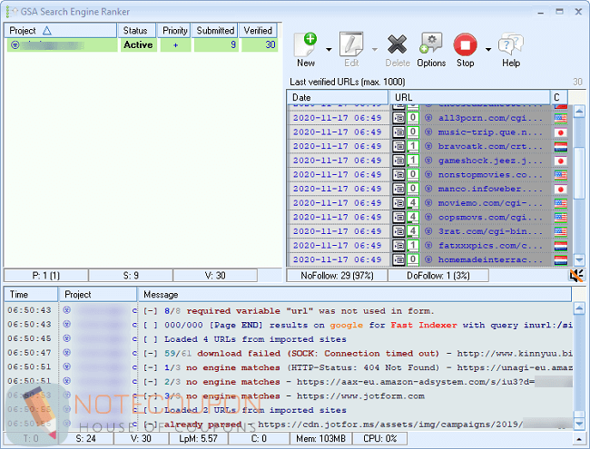Click the URL list scroll down arrow
Viewport: 590px width, 449px height.
click(x=579, y=259)
